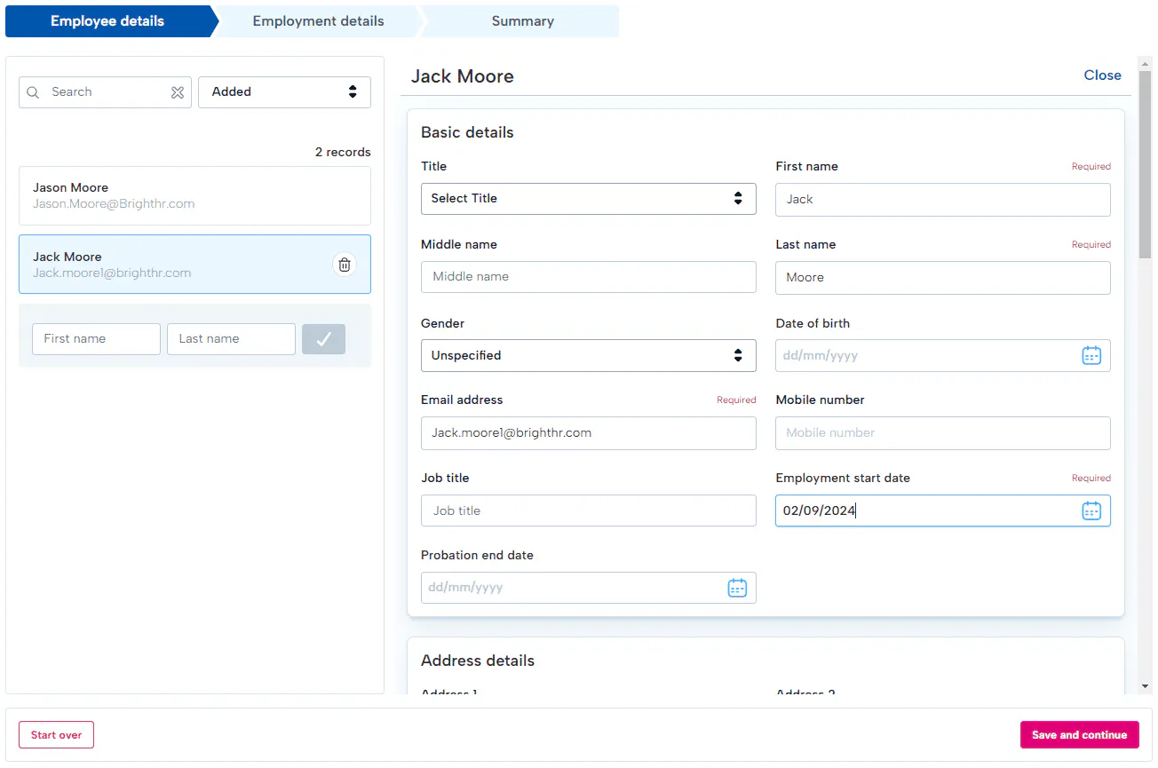Click the magnifier search icon
Image resolution: width=1158 pixels, height=768 pixels.
click(x=34, y=92)
